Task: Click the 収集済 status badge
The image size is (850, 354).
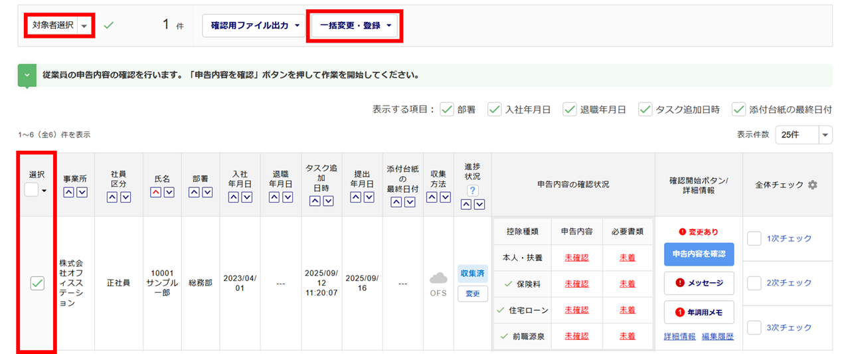Action: tap(473, 274)
